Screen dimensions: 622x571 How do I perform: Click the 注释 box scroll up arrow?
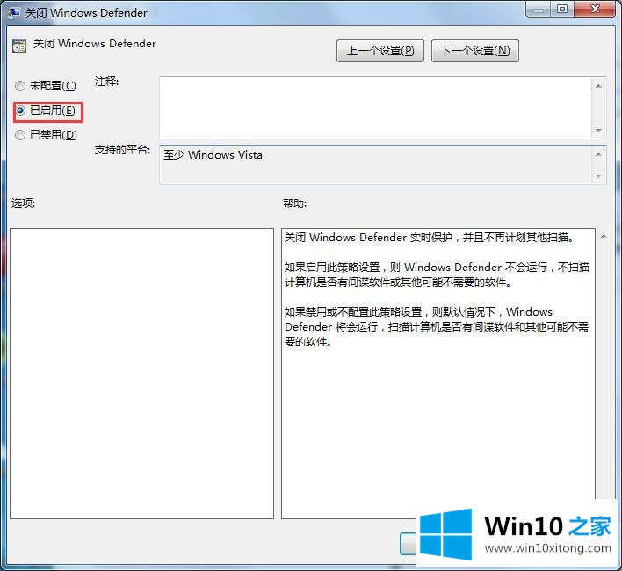tap(598, 86)
